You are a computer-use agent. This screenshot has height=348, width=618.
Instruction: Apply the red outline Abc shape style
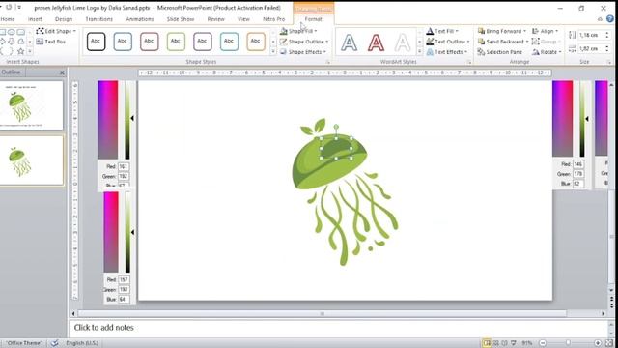pos(149,41)
